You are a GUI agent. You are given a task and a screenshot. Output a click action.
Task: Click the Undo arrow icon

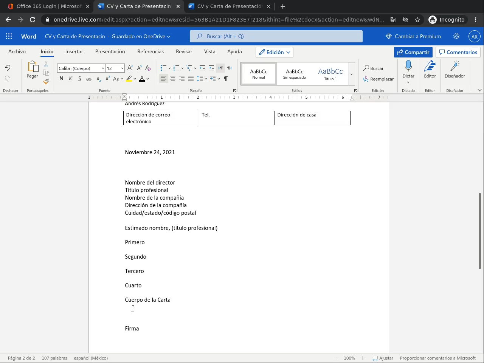coord(8,68)
